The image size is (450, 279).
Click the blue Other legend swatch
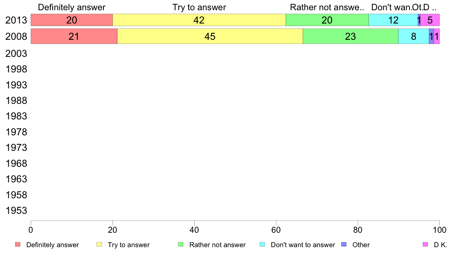point(344,245)
